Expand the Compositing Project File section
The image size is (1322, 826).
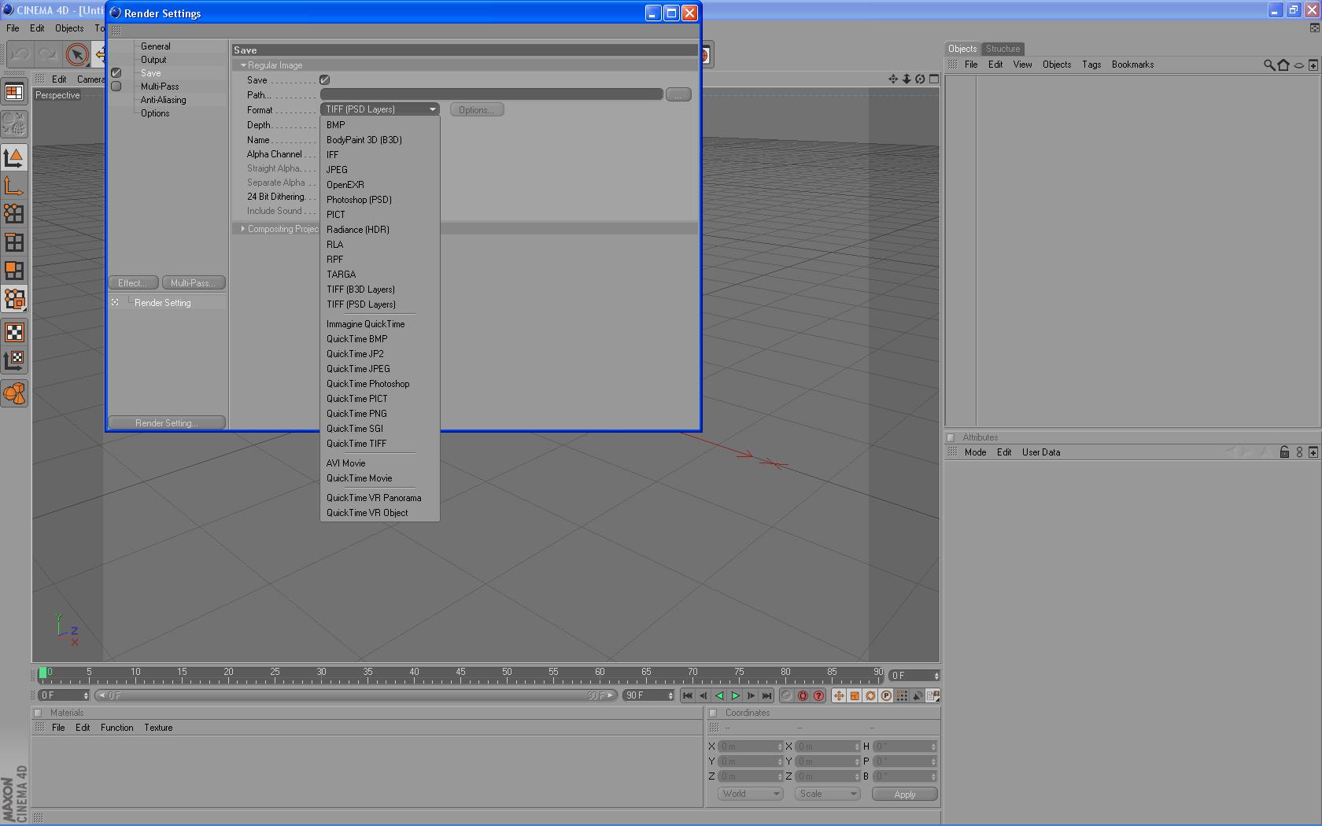tap(243, 229)
